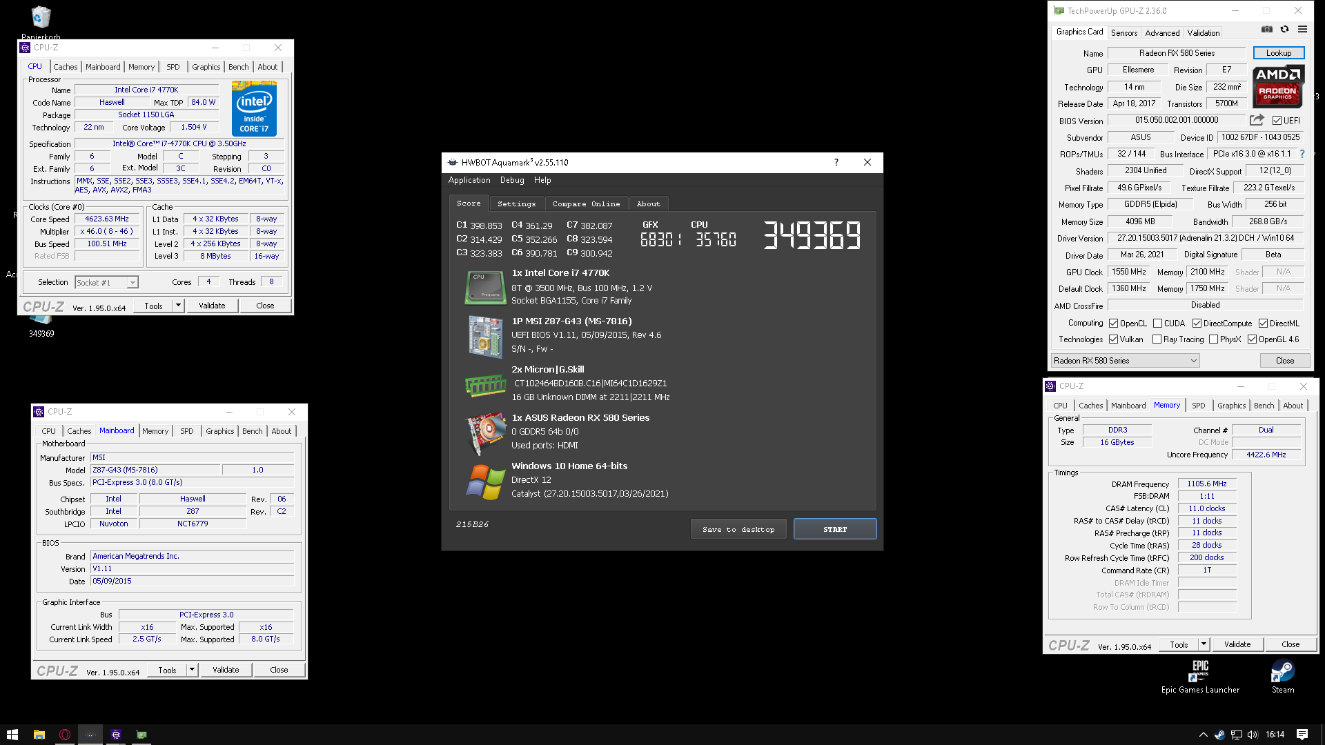
Task: Toggle the DirectCompute checkbox
Action: click(x=1197, y=324)
